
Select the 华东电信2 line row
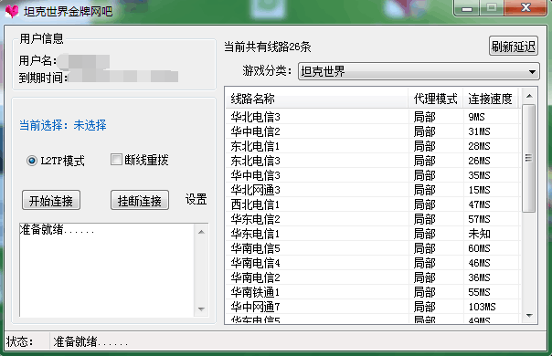click(x=373, y=219)
